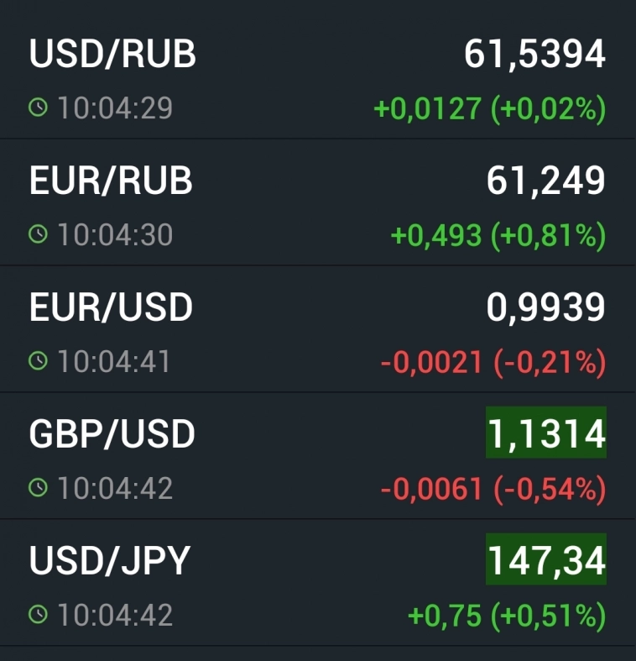Click the clock icon under EUR/RUB
This screenshot has width=636, height=661.
pyautogui.click(x=38, y=234)
